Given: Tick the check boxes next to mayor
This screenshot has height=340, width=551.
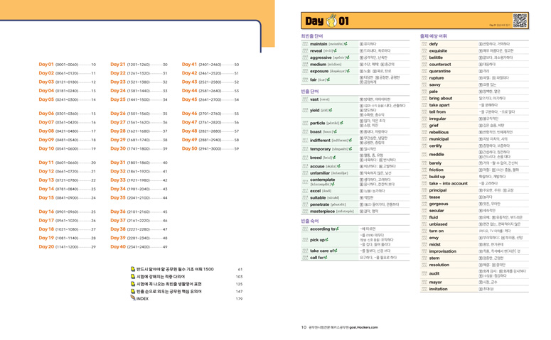Looking at the screenshot, I should pos(424,282).
